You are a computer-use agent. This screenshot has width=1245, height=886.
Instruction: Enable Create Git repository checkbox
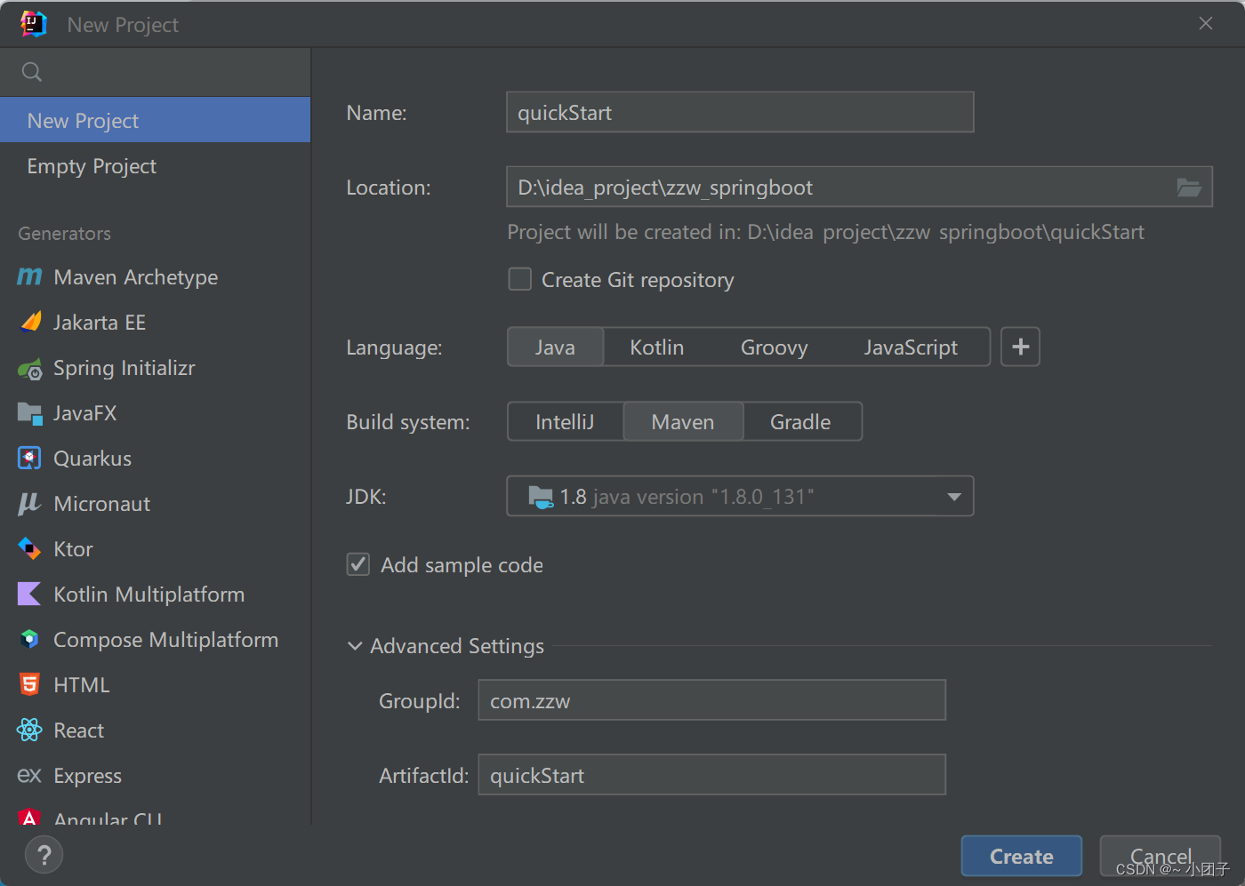tap(519, 279)
